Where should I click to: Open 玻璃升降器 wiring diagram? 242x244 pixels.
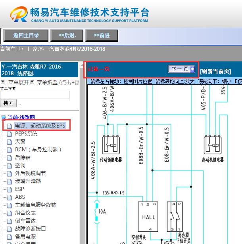pyautogui.click(x=28, y=181)
